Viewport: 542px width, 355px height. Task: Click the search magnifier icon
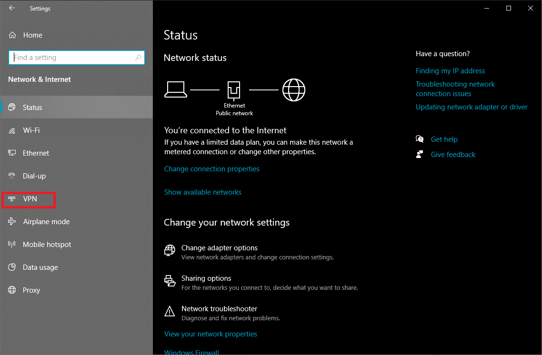click(138, 57)
